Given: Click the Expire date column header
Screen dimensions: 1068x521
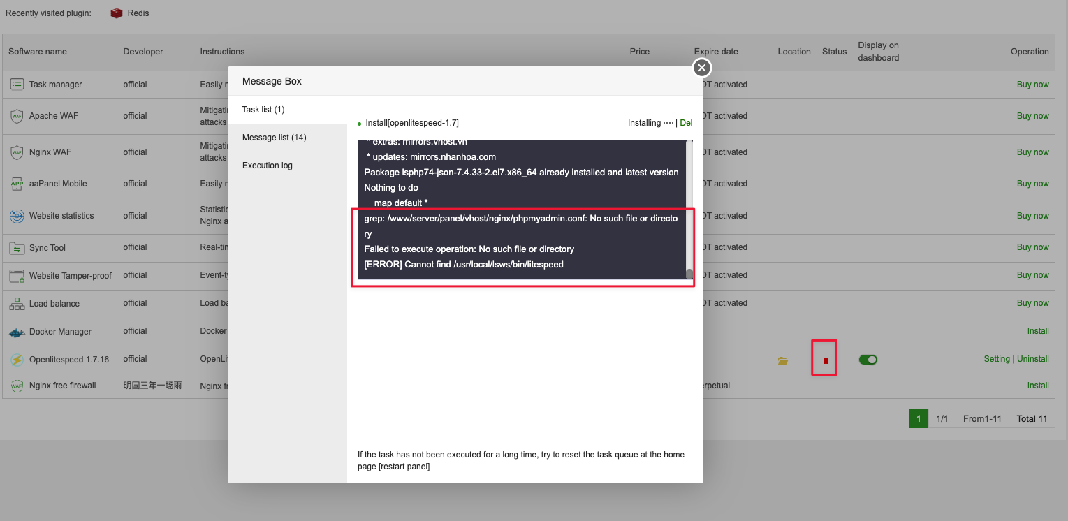Looking at the screenshot, I should [716, 52].
